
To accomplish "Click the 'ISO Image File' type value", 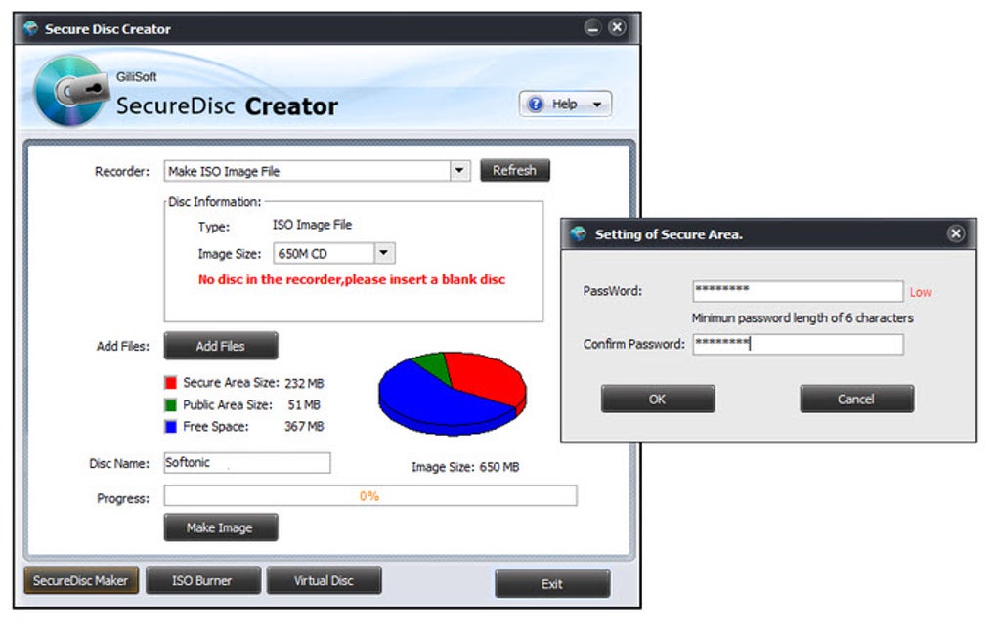I will (312, 225).
